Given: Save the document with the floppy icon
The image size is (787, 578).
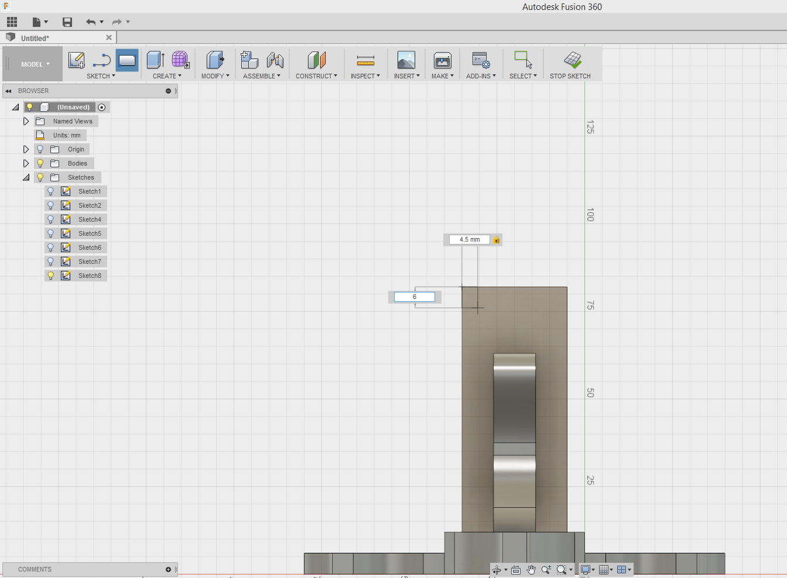Looking at the screenshot, I should [x=67, y=22].
